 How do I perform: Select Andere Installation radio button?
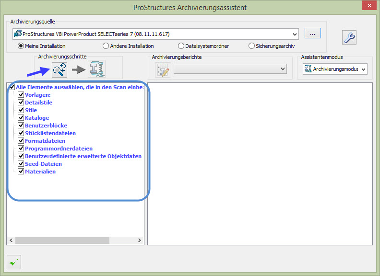[x=106, y=46]
